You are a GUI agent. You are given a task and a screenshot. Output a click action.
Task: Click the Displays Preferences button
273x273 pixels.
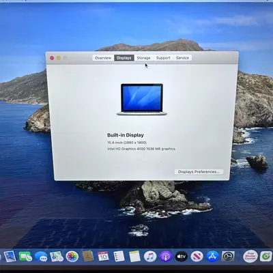point(199,172)
